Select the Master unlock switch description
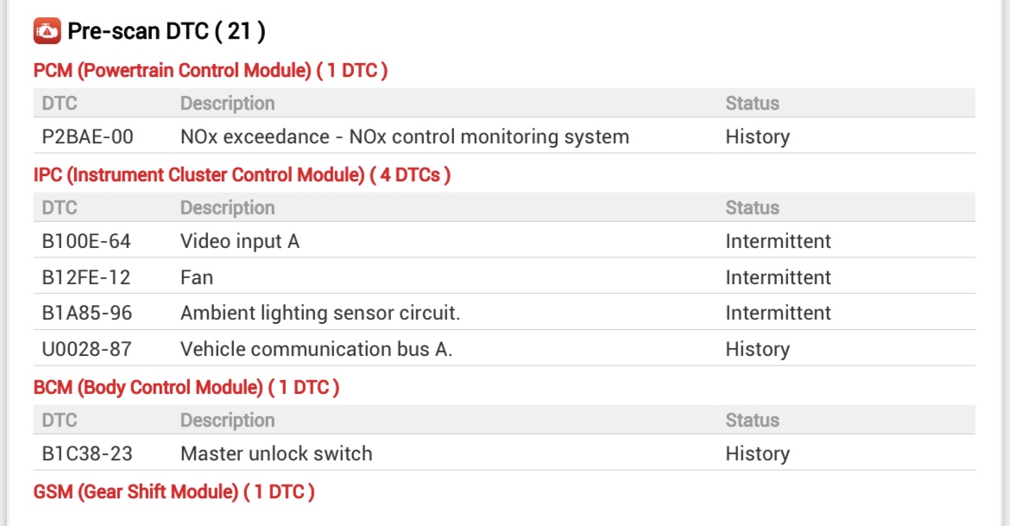Screen dimensions: 1010x526 click(x=276, y=453)
